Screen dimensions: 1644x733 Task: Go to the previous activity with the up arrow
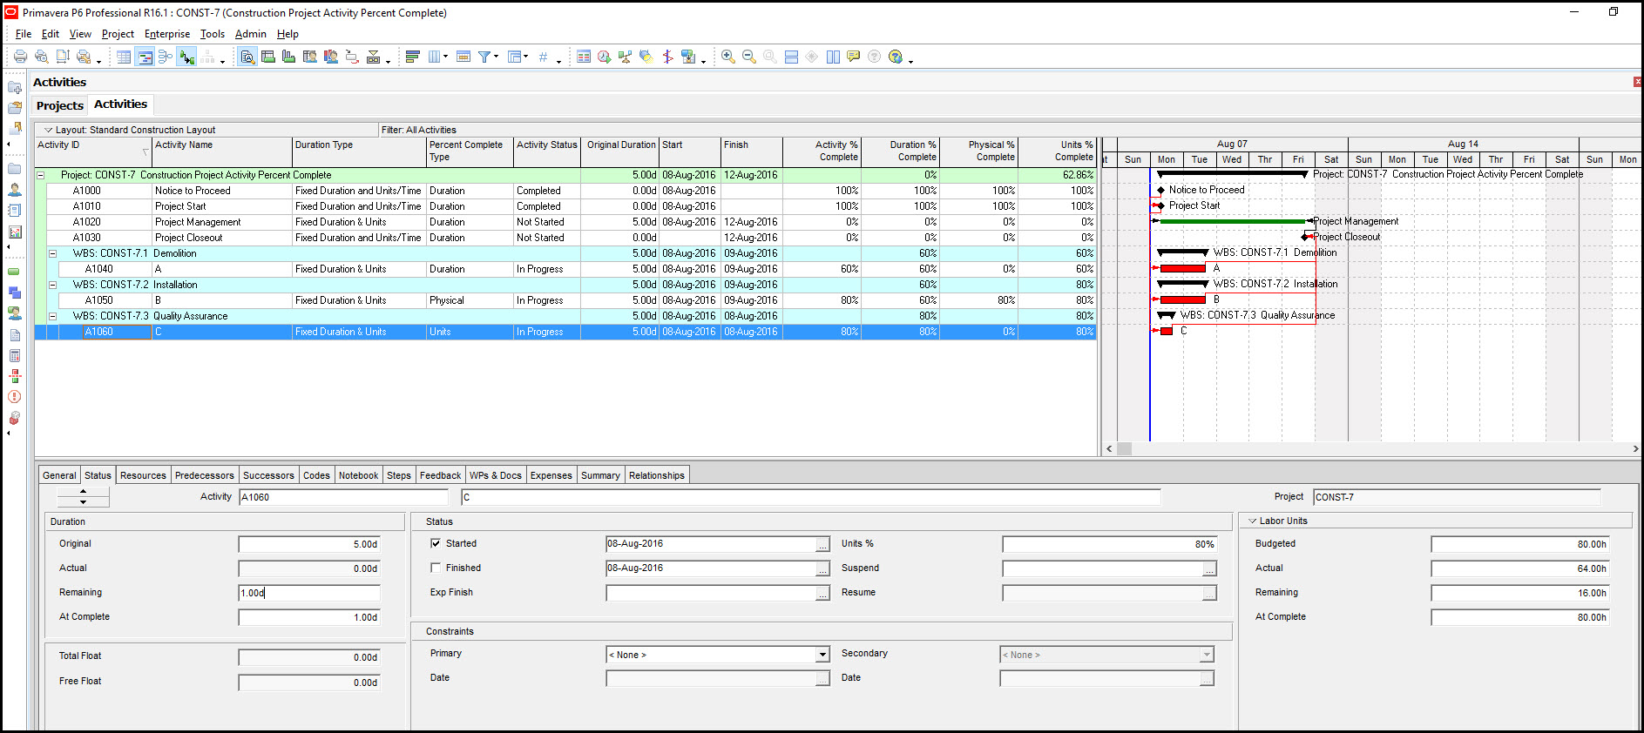[84, 492]
